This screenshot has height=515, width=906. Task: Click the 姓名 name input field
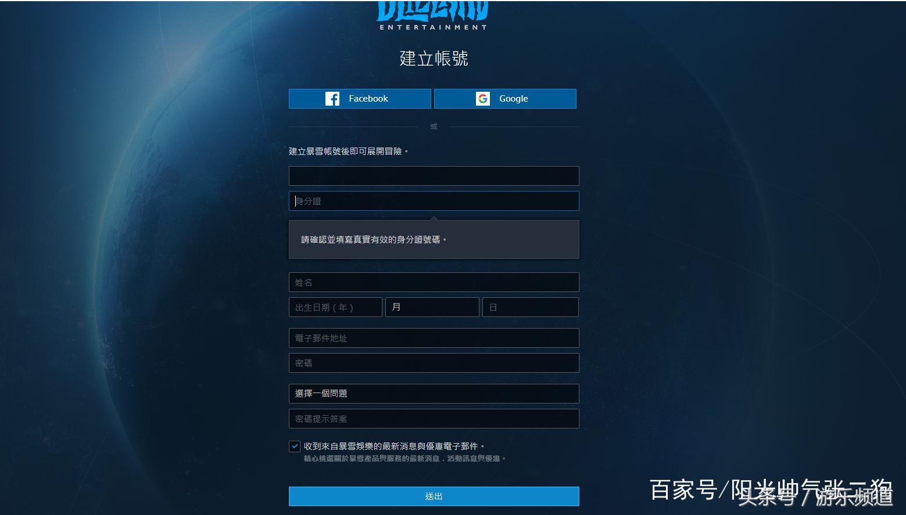pos(434,282)
